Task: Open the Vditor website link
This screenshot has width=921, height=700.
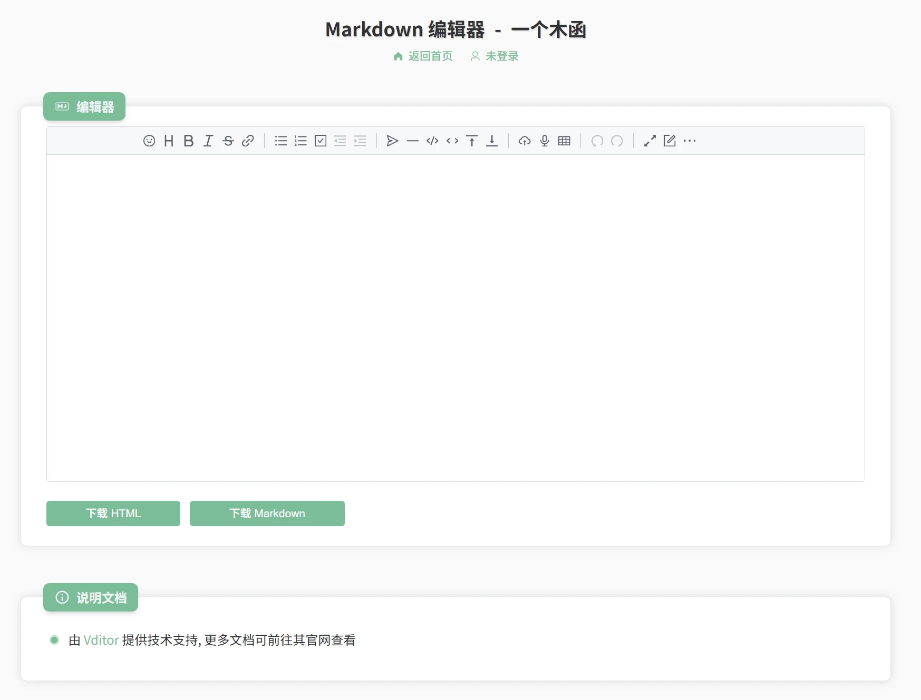Action: coord(101,640)
